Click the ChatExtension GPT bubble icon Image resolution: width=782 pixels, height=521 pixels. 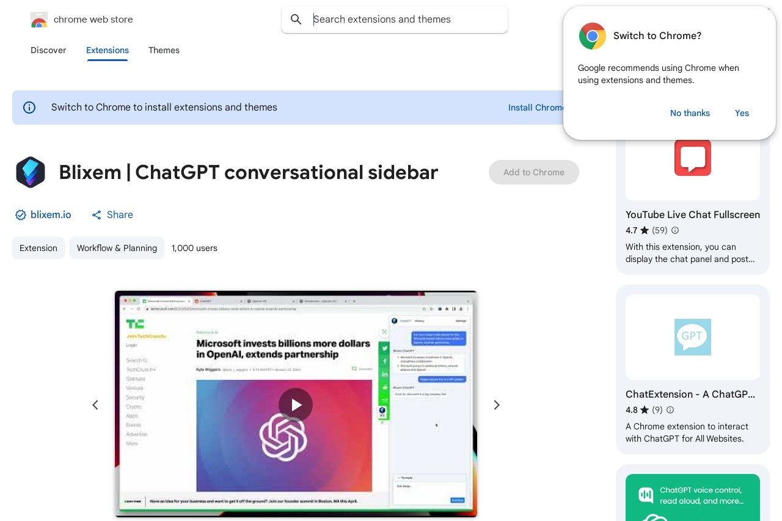point(693,337)
